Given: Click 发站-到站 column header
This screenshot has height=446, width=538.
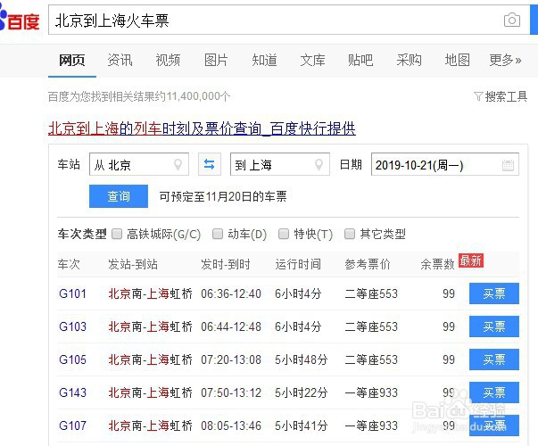Looking at the screenshot, I should [x=133, y=264].
